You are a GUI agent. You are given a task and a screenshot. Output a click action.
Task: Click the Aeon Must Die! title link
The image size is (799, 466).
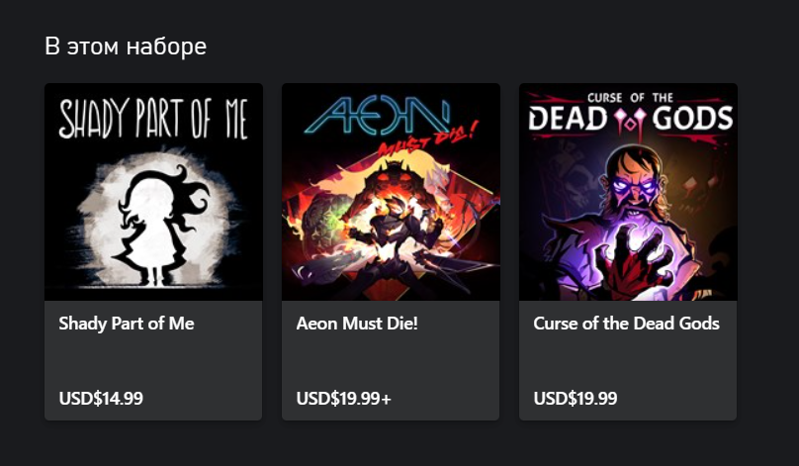[x=357, y=324]
